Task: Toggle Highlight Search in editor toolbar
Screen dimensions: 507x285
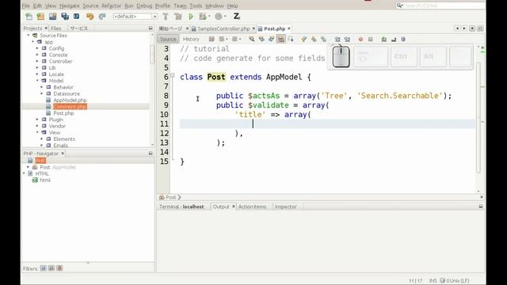Action: click(281, 39)
